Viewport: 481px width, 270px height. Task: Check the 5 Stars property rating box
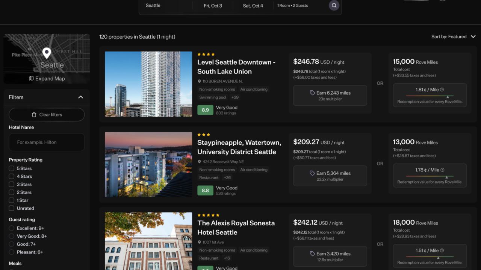point(12,169)
